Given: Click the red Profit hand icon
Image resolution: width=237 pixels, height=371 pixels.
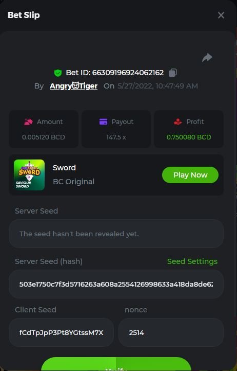Looking at the screenshot, I should 178,122.
